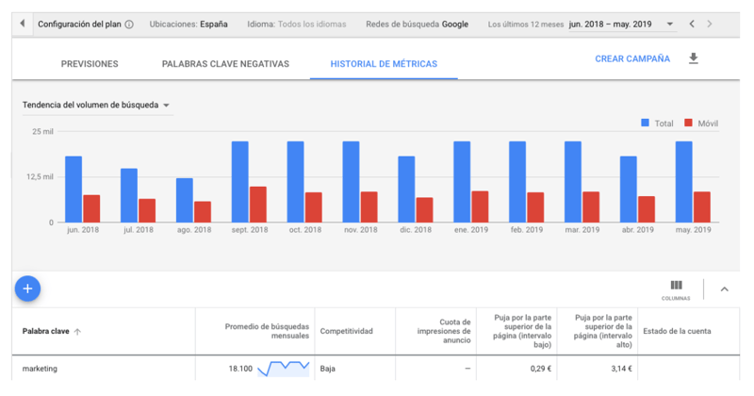Image resolution: width=754 pixels, height=396 pixels.
Task: Open Tendencia del volumen de búsqueda dropdown
Action: pos(96,106)
